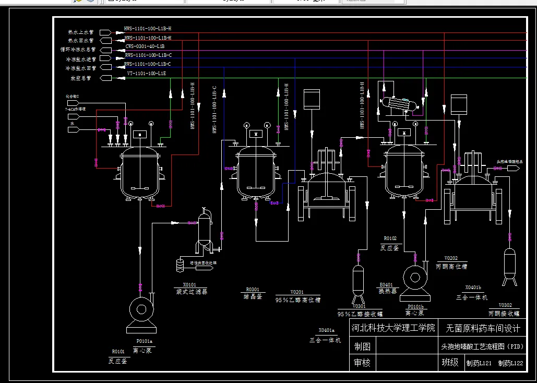This screenshot has height=383, width=537.
Task: Select the 活性炭回收处理 output arrow symbol
Action: pos(205,268)
